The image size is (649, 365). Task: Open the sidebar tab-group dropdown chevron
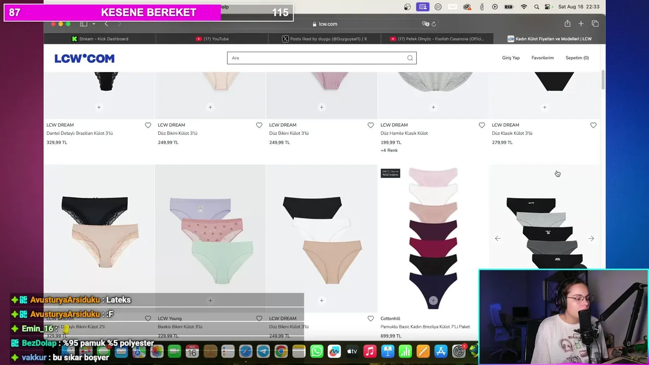tap(94, 24)
